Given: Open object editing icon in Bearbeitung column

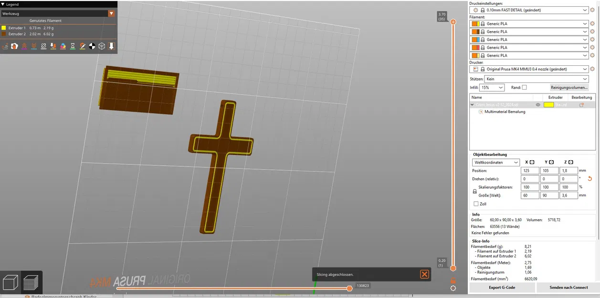Looking at the screenshot, I should 581,105.
